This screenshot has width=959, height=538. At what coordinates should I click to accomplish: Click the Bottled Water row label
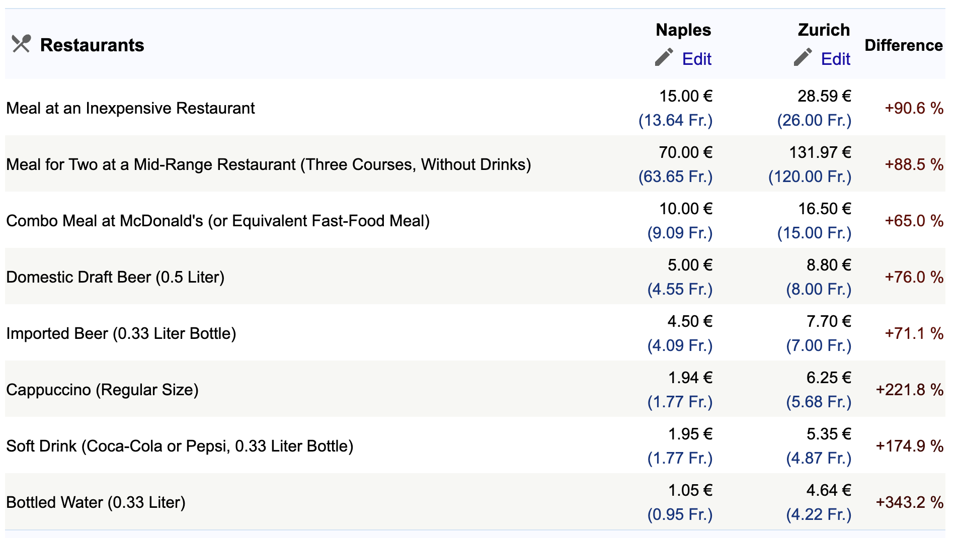[96, 502]
